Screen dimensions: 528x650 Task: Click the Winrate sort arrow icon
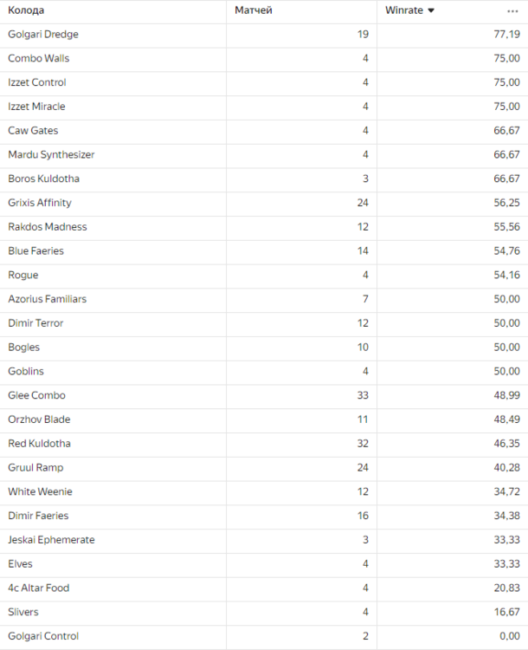click(431, 10)
